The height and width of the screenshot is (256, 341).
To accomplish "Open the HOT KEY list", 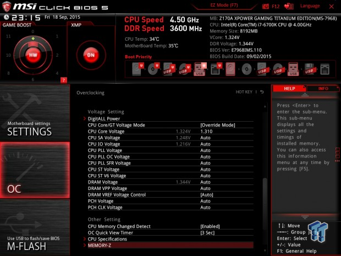I will (x=244, y=92).
